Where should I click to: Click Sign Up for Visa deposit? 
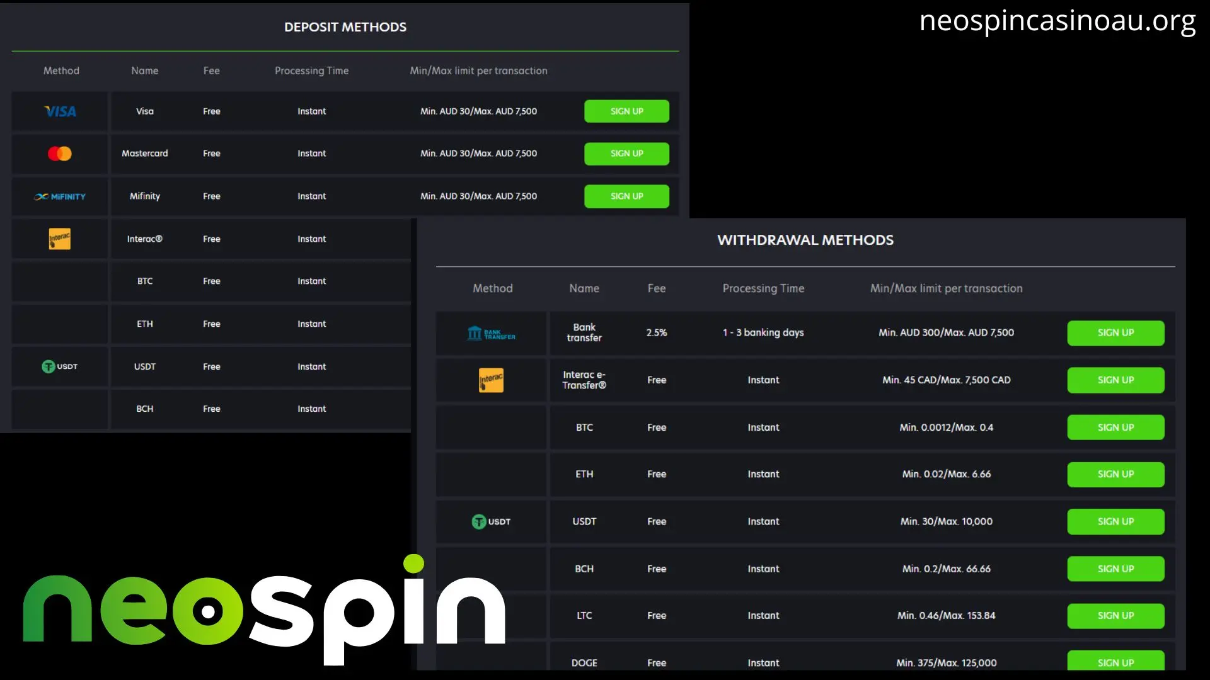tap(626, 111)
